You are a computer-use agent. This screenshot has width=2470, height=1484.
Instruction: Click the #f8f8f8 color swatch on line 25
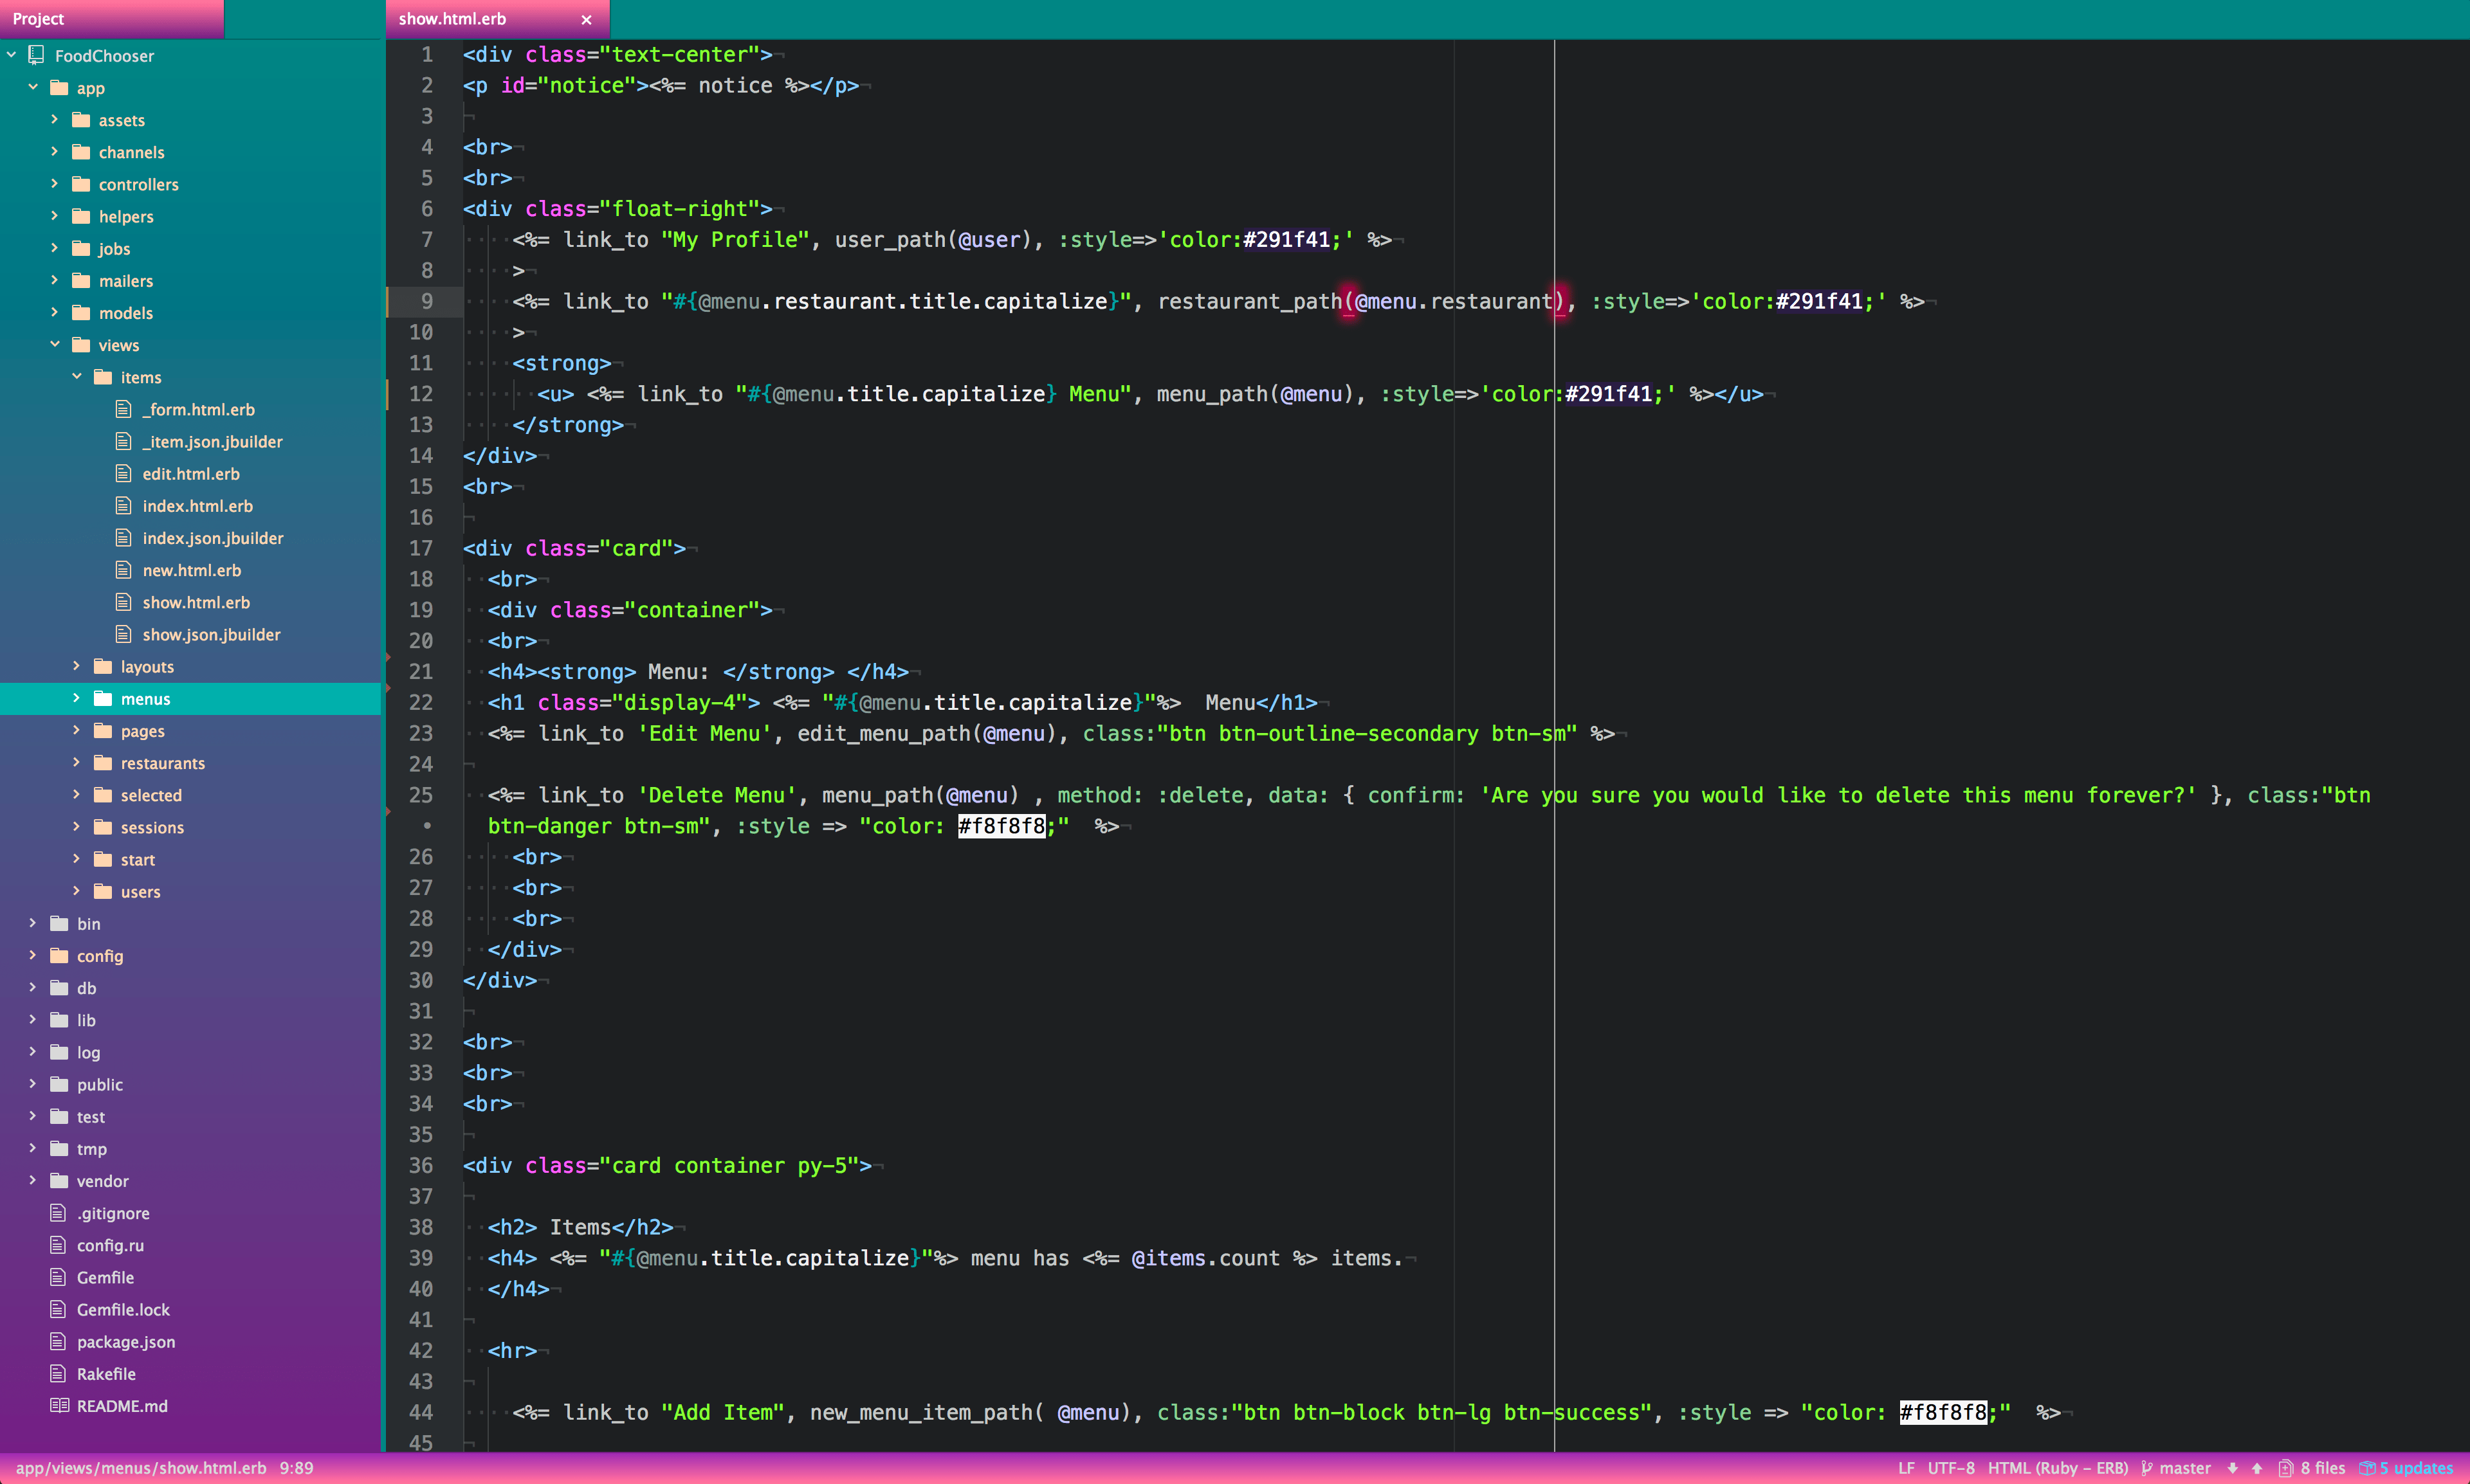pyautogui.click(x=1002, y=826)
